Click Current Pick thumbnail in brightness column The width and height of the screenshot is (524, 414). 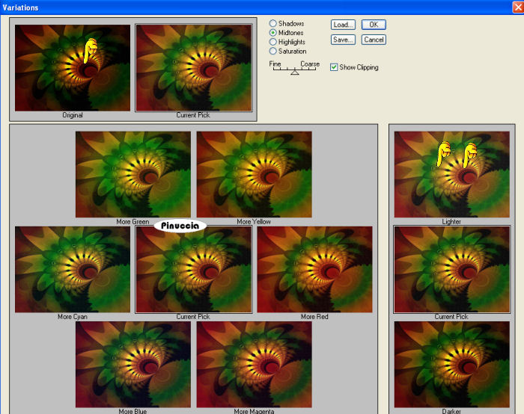452,270
